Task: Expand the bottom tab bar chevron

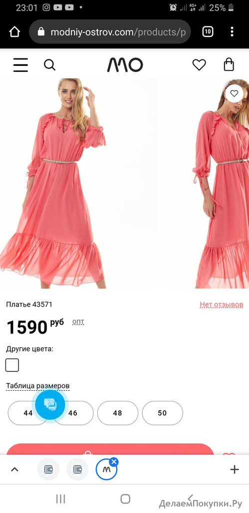Action: [14, 470]
